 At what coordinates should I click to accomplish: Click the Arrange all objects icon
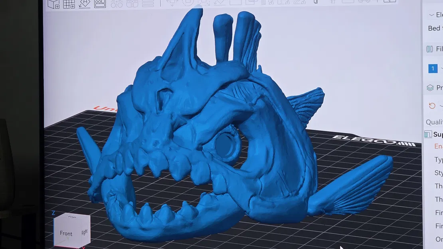tap(100, 3)
